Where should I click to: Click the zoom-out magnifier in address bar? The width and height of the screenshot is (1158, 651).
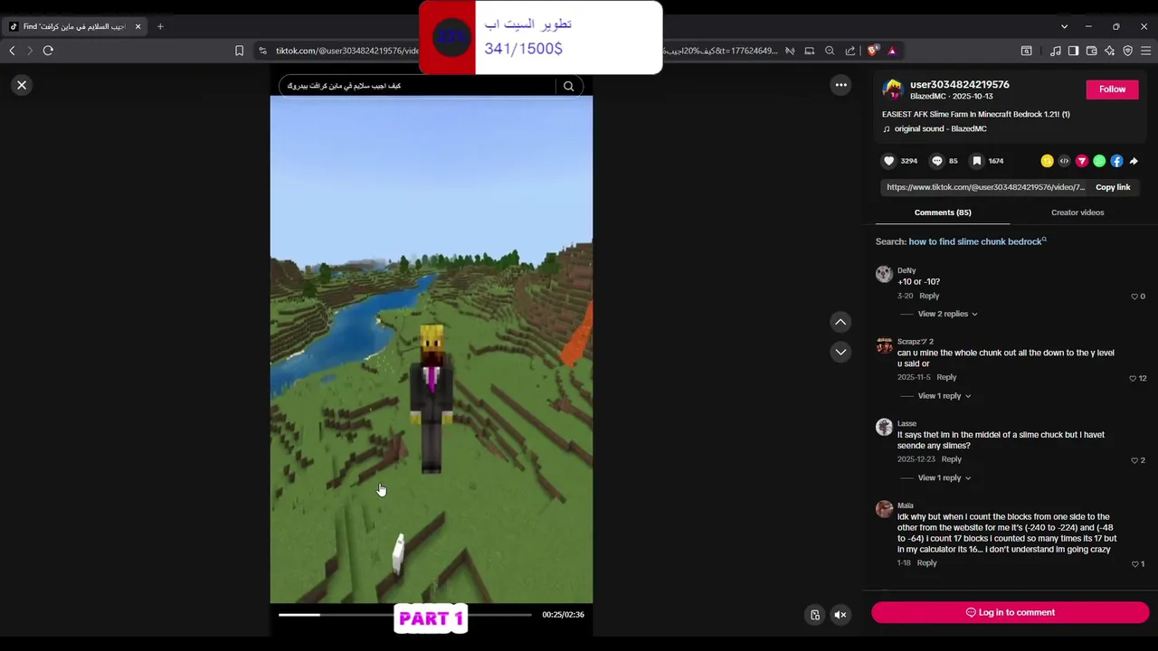coord(830,51)
